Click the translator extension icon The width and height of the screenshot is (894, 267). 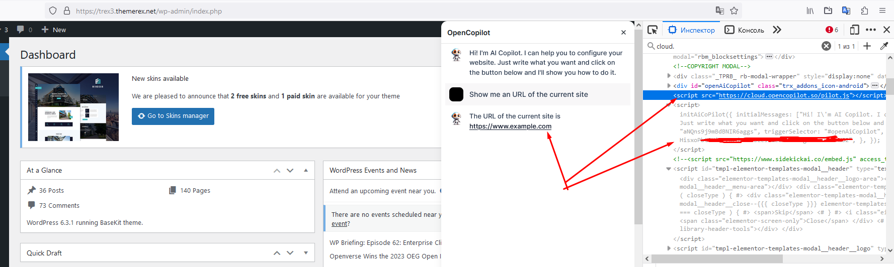[x=846, y=11]
